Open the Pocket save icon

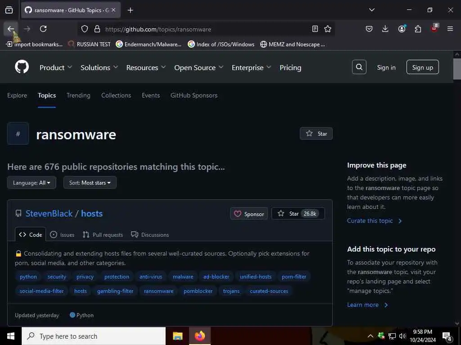tap(369, 29)
